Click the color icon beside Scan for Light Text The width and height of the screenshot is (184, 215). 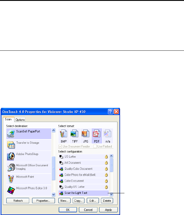tap(61, 193)
